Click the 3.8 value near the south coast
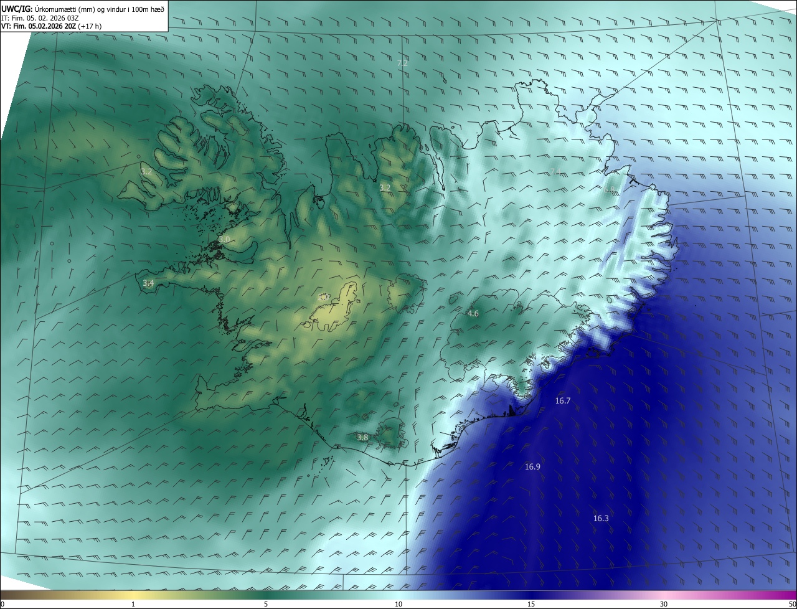 pyautogui.click(x=362, y=437)
